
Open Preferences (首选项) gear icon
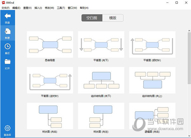(8, 128)
